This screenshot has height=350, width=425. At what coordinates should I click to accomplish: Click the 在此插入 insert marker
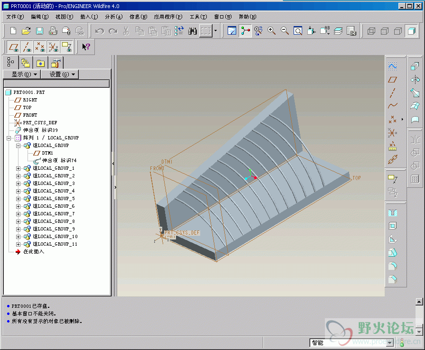pyautogui.click(x=33, y=252)
